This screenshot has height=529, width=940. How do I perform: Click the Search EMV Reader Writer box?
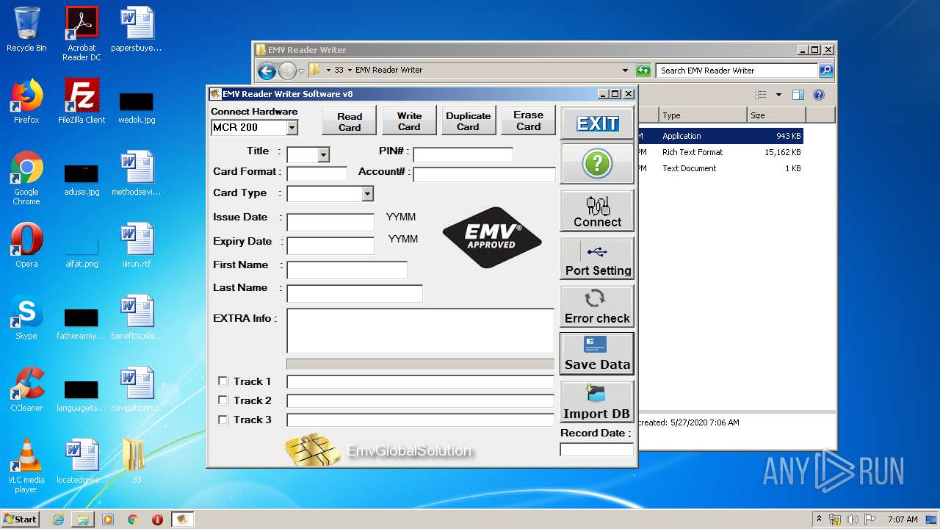(737, 71)
